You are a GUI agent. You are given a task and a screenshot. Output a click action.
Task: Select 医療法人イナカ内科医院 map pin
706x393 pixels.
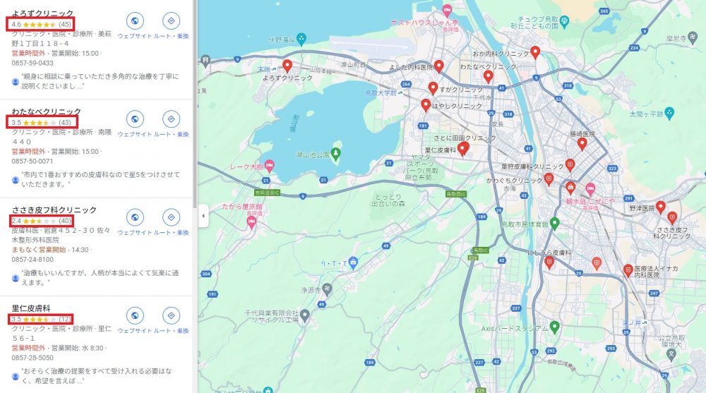point(628,270)
